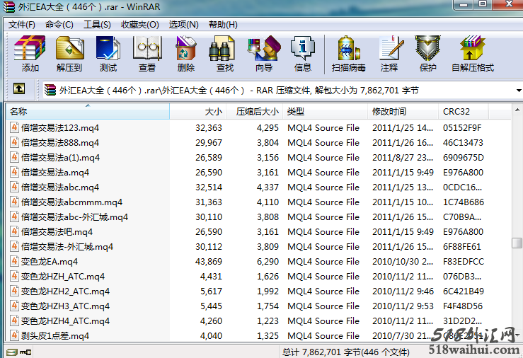
Task: Click size value 43,869
Action: [209, 261]
